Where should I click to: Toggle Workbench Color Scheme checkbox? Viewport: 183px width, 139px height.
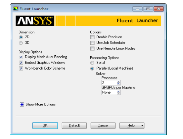click(21, 68)
